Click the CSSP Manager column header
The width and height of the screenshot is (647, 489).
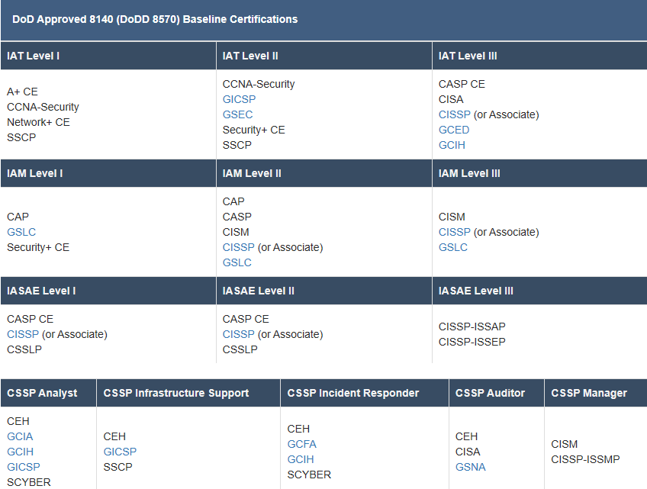pyautogui.click(x=596, y=393)
